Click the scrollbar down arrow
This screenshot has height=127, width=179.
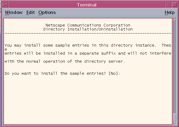click(175, 123)
